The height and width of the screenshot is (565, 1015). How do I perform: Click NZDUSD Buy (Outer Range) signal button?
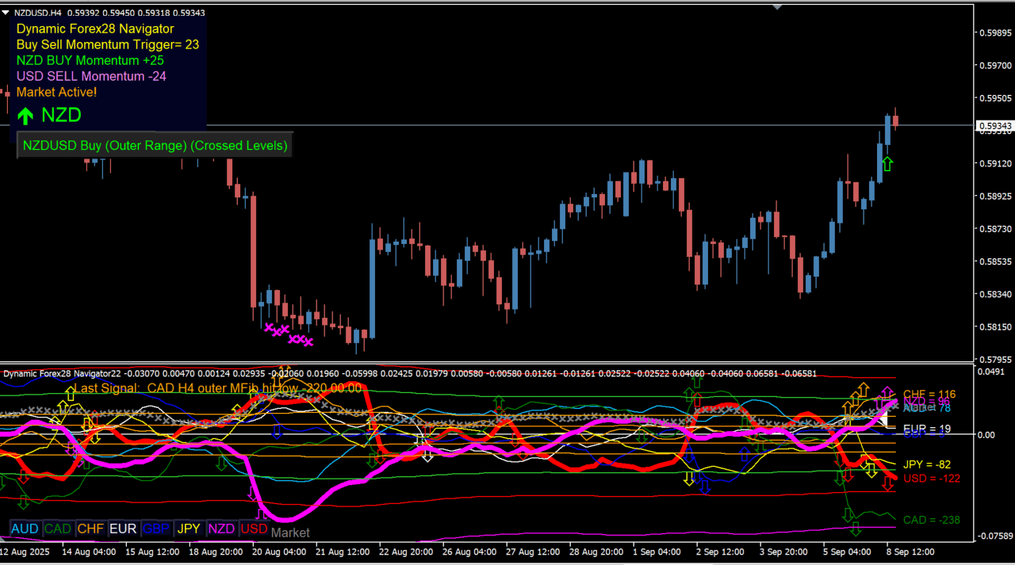coord(155,145)
